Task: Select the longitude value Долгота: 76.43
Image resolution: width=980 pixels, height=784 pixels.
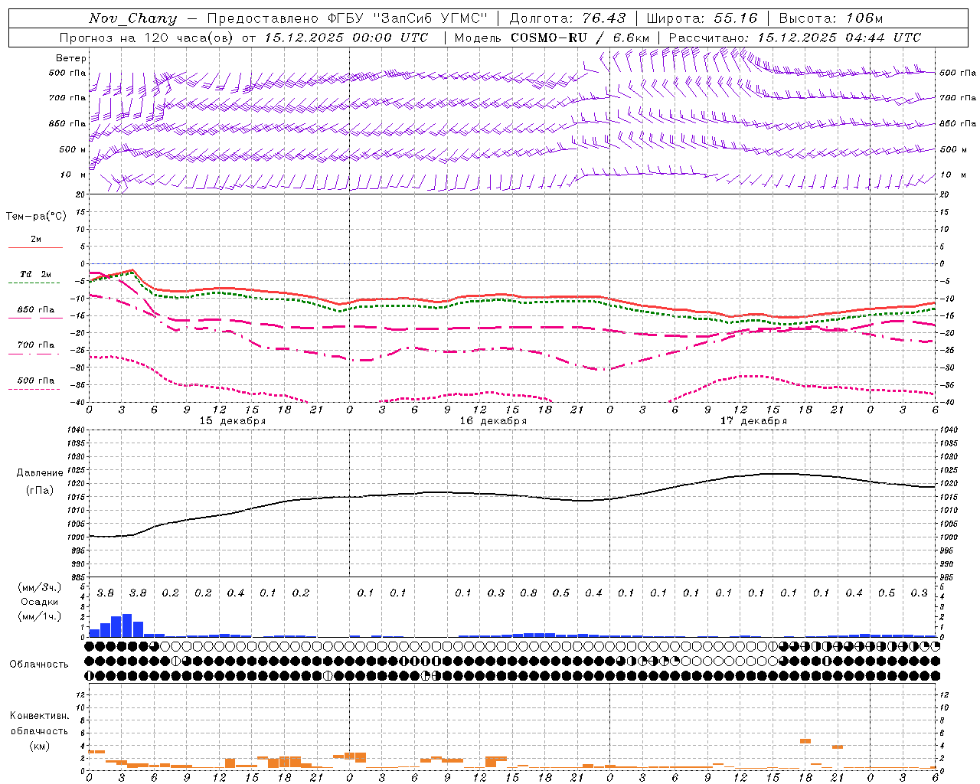Action: coord(567,18)
